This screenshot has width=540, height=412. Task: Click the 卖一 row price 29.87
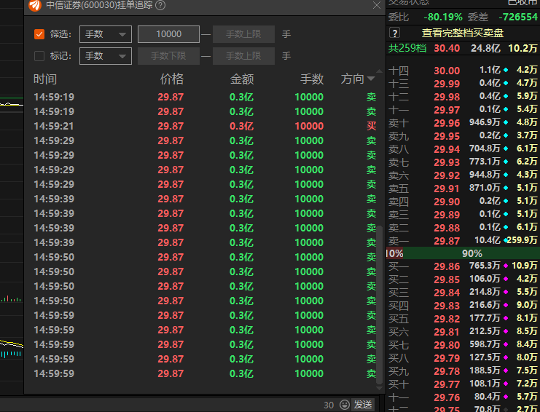pyautogui.click(x=447, y=241)
